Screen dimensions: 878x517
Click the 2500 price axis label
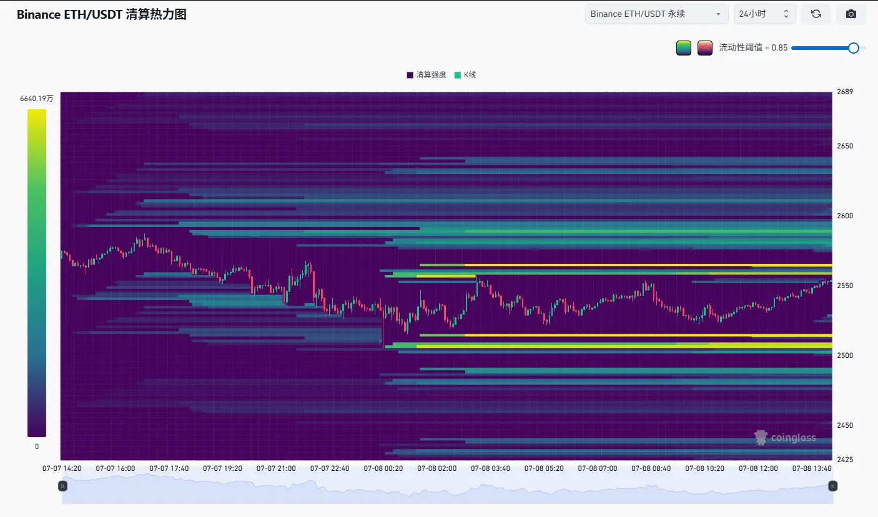845,355
